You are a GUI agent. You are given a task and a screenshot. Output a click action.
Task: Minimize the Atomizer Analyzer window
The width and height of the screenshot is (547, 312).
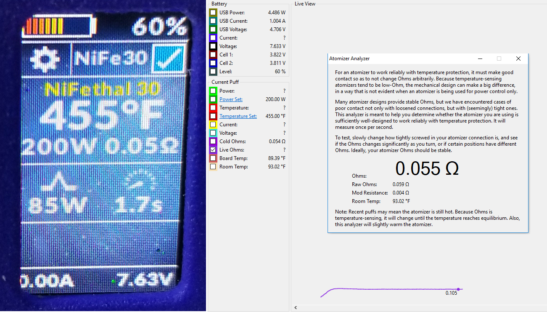[480, 59]
